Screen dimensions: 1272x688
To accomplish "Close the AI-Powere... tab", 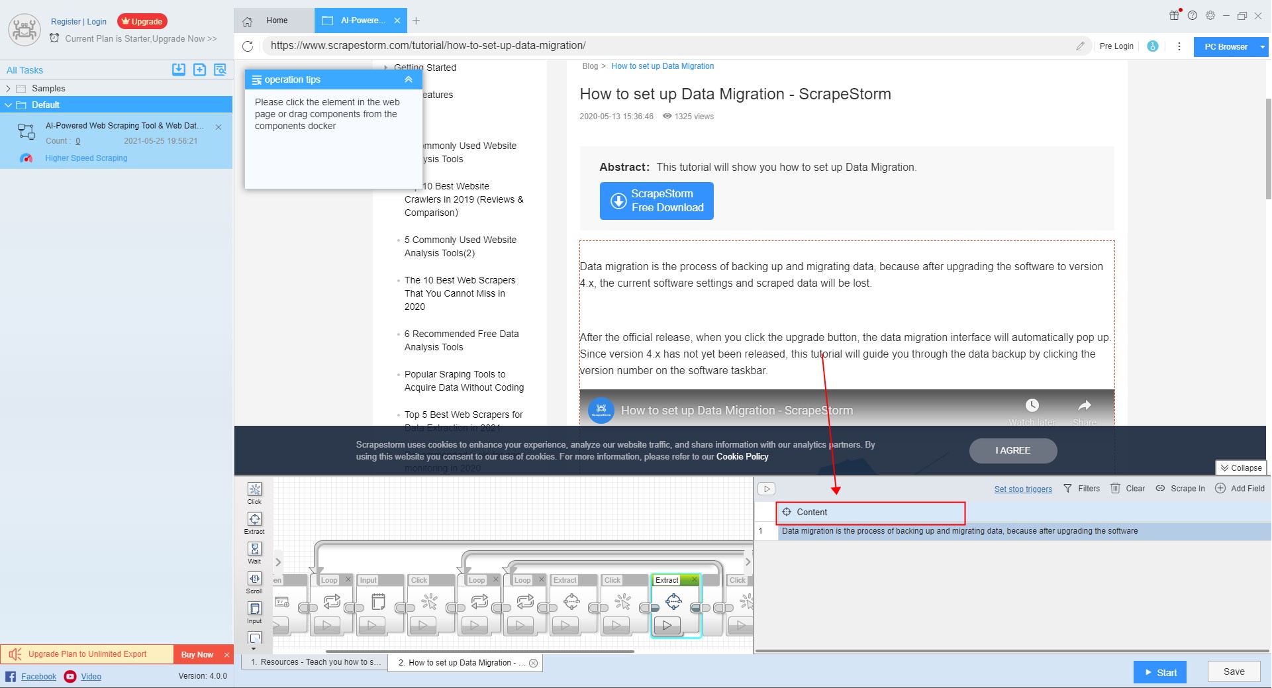I will pyautogui.click(x=397, y=21).
